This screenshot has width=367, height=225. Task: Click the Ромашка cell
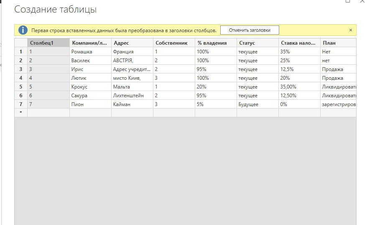90,52
